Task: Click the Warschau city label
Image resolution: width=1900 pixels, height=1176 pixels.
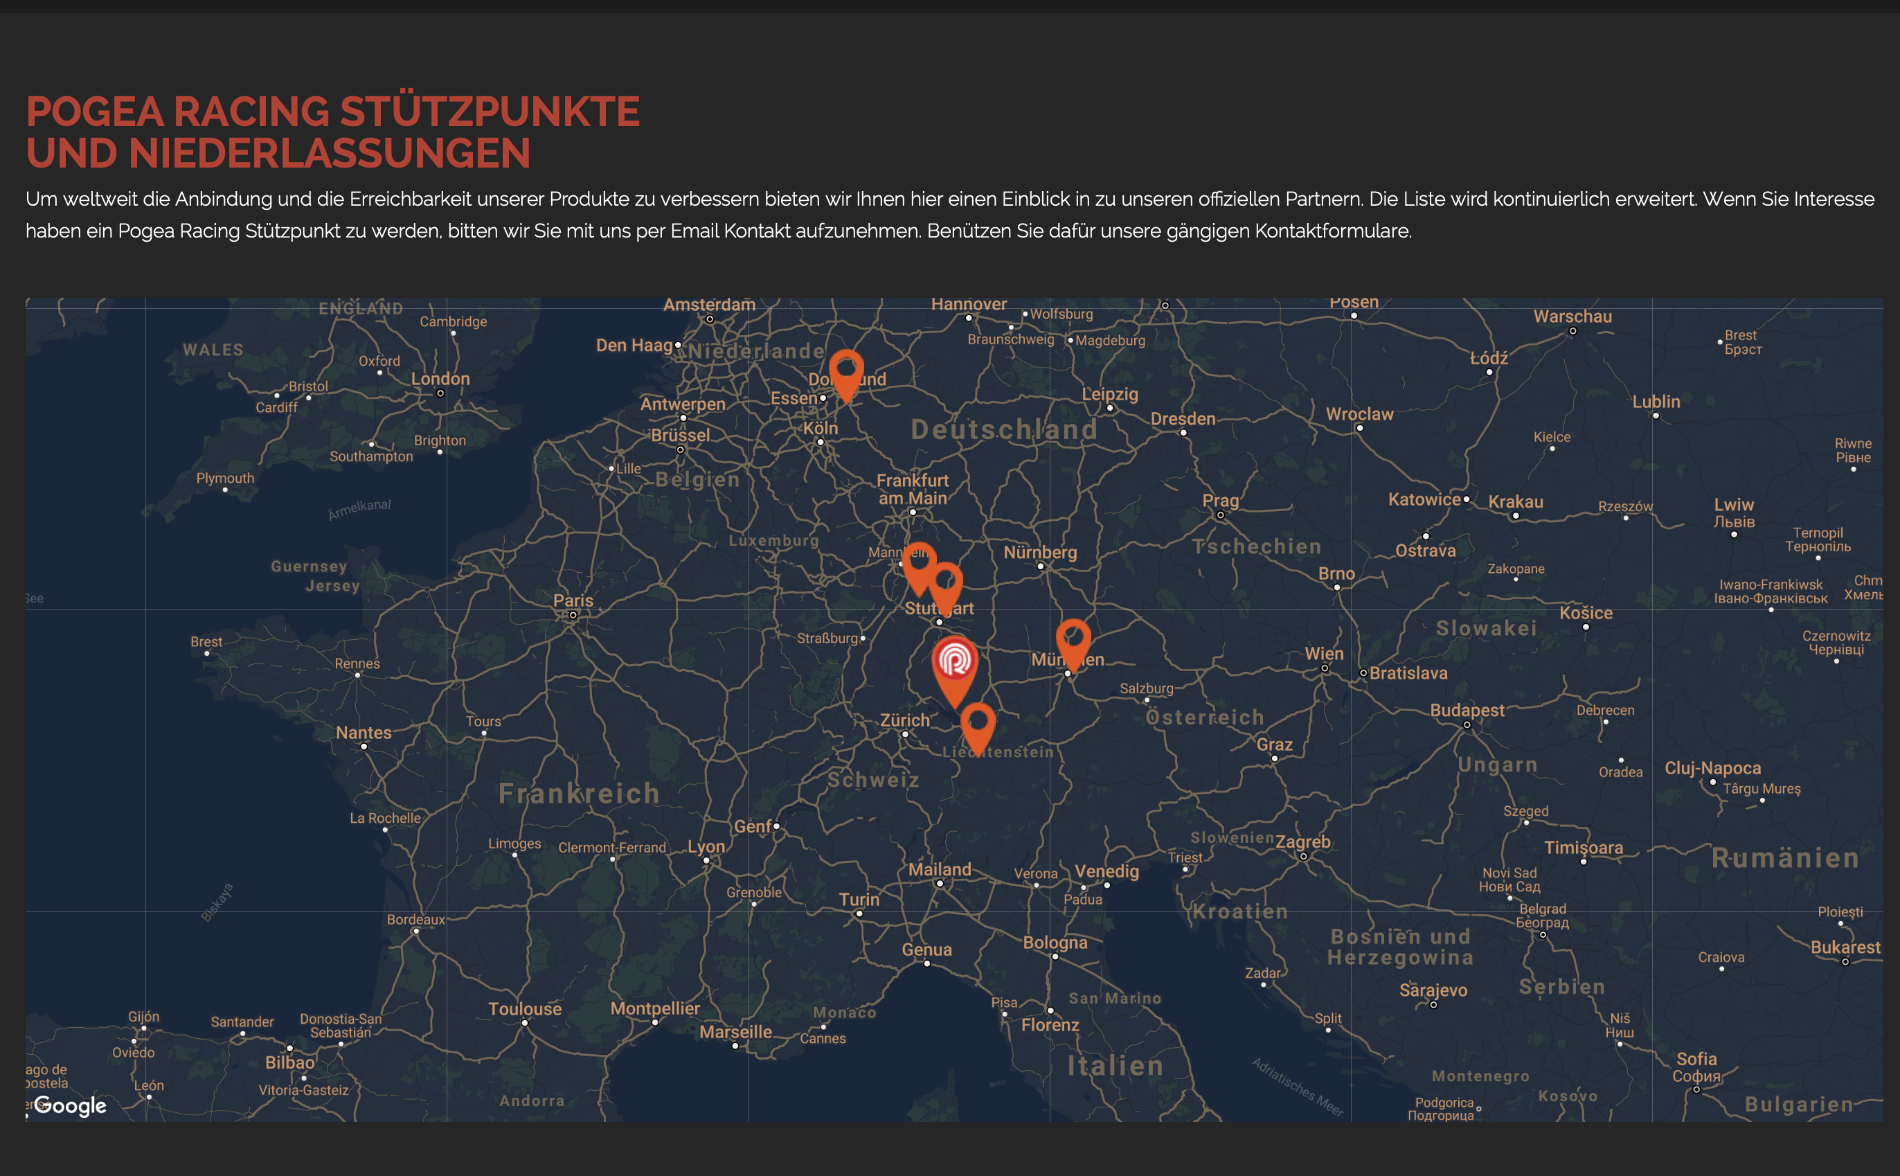Action: 1572,317
